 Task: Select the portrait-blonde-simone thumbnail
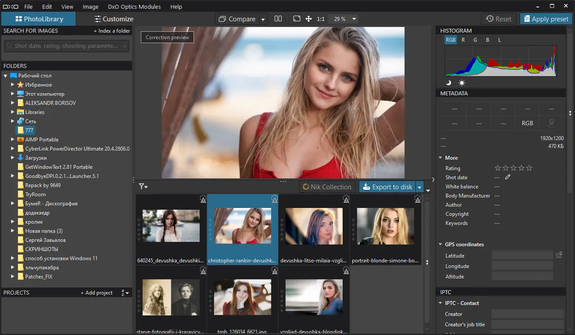[385, 227]
